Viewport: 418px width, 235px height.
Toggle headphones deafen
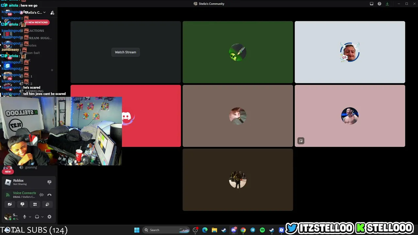point(37,217)
